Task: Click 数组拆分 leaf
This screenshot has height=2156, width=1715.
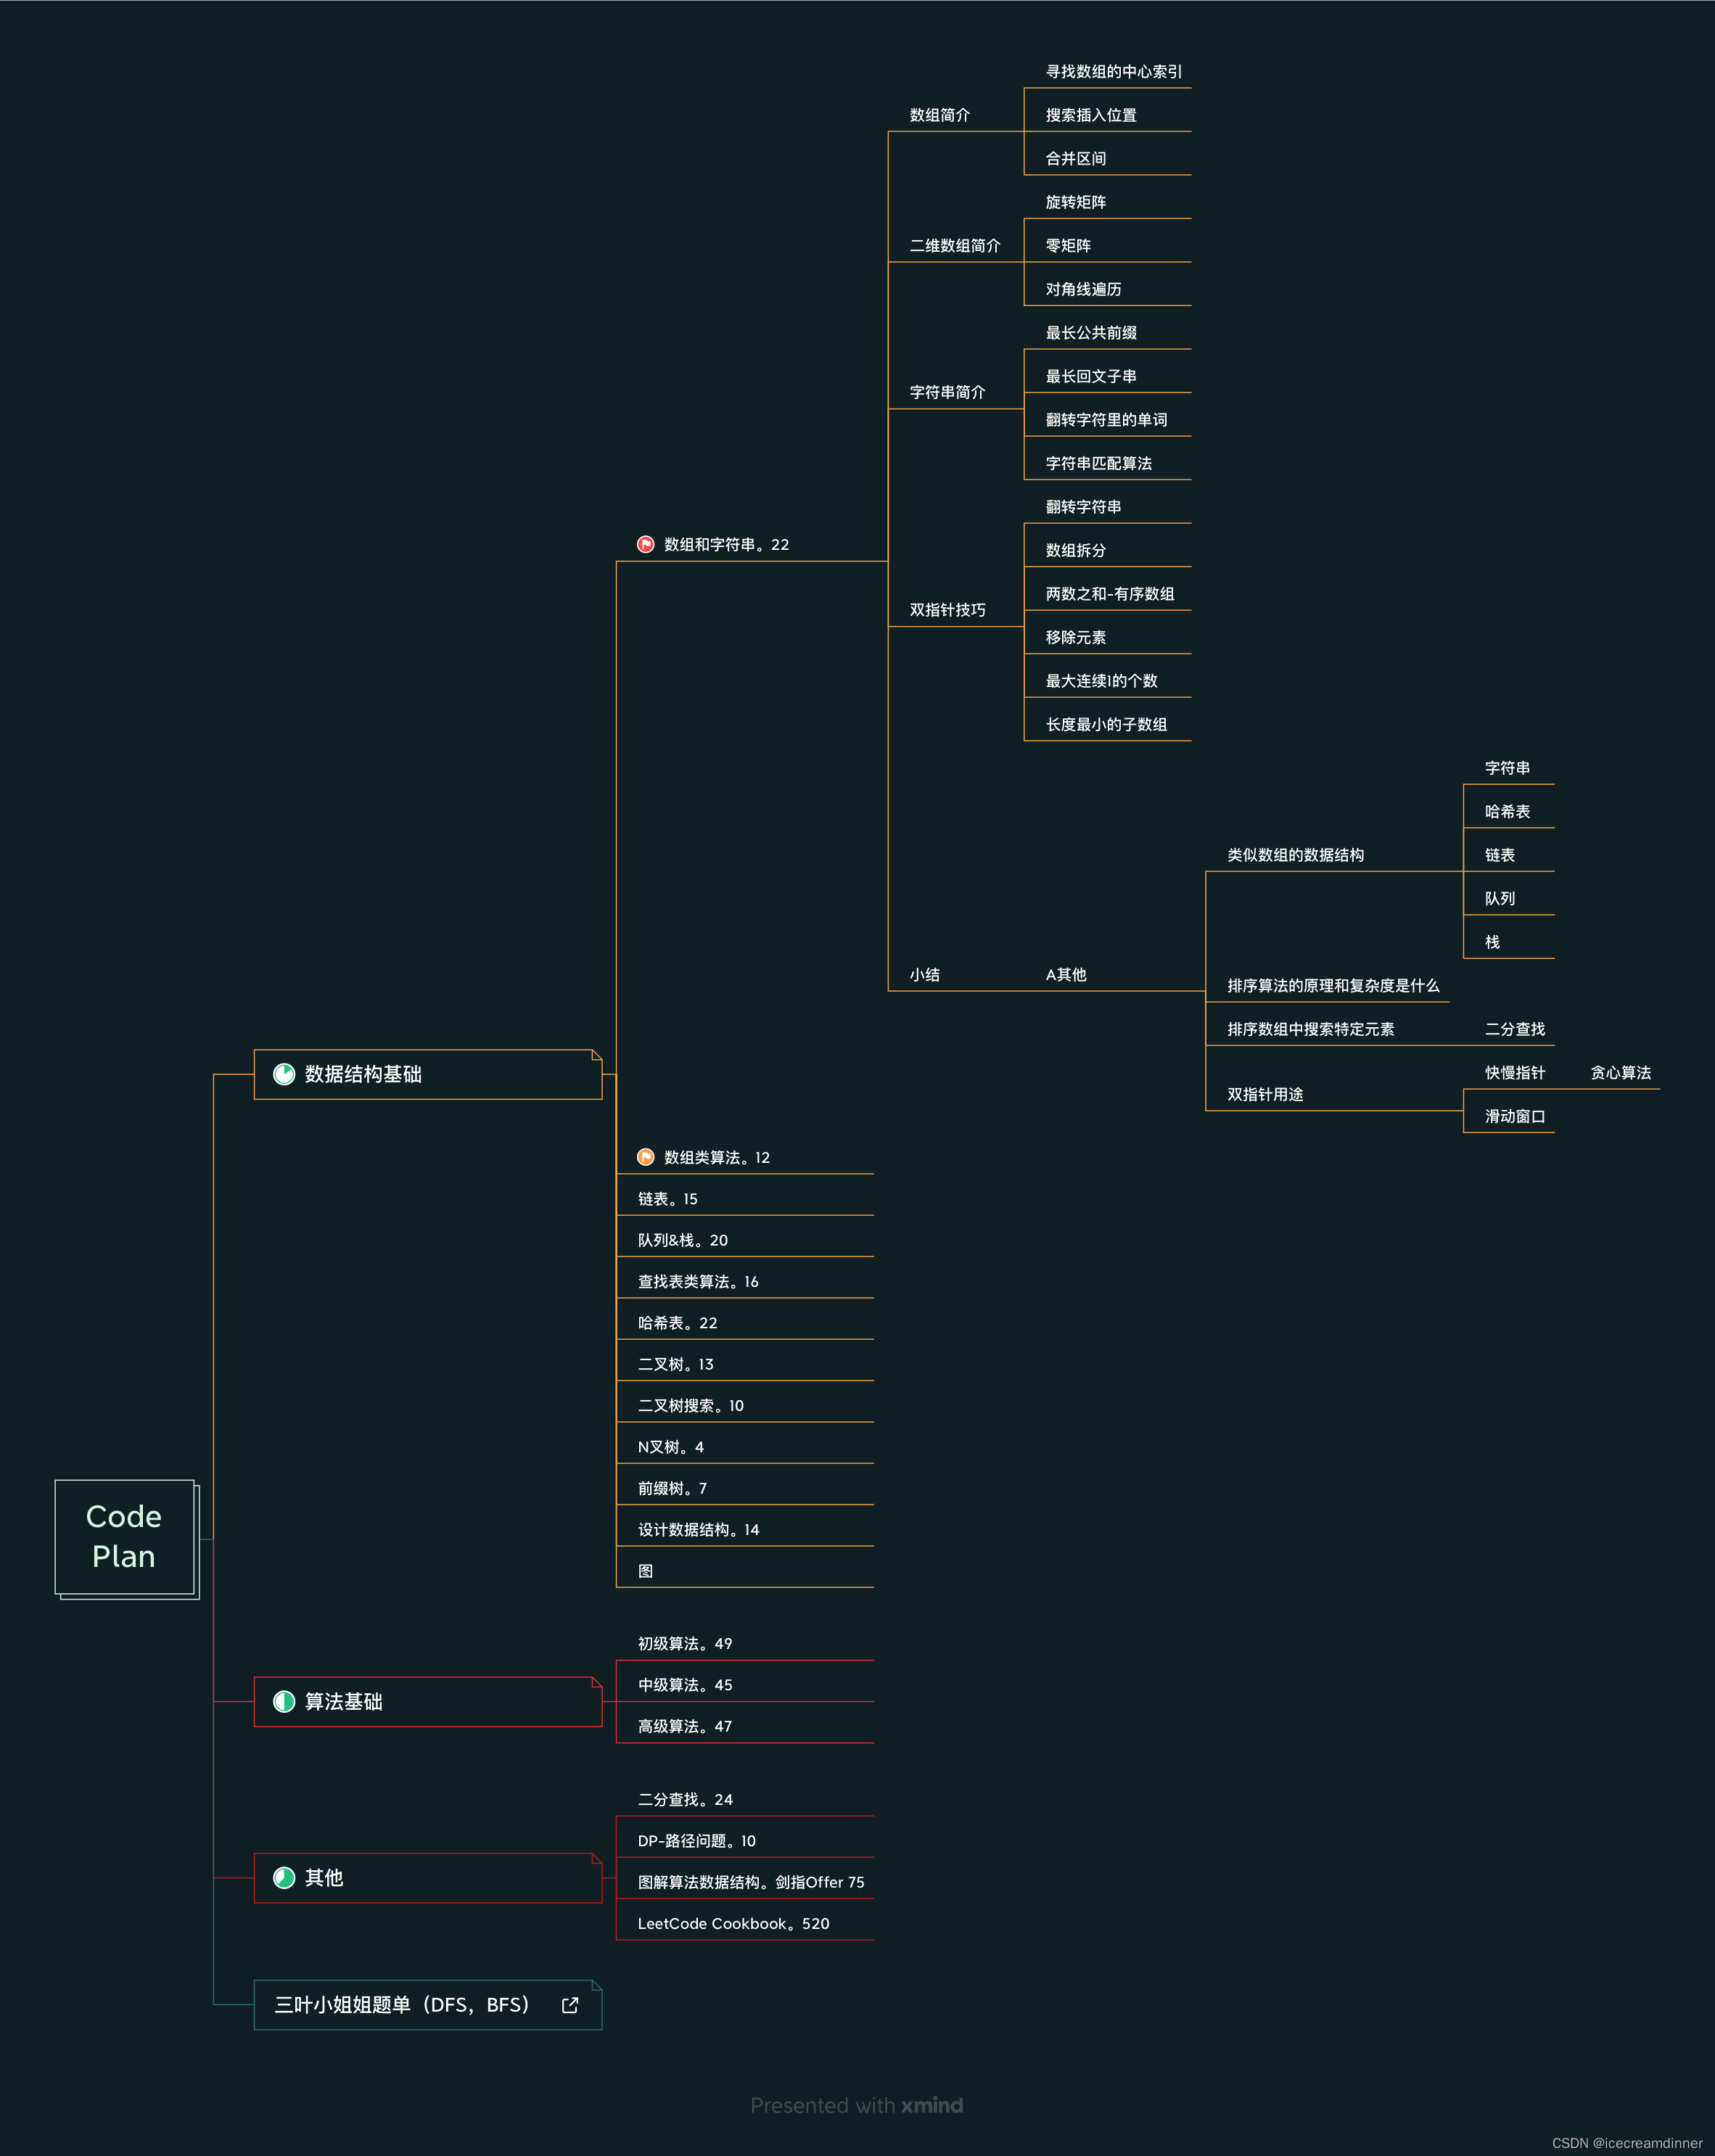Action: click(1076, 550)
